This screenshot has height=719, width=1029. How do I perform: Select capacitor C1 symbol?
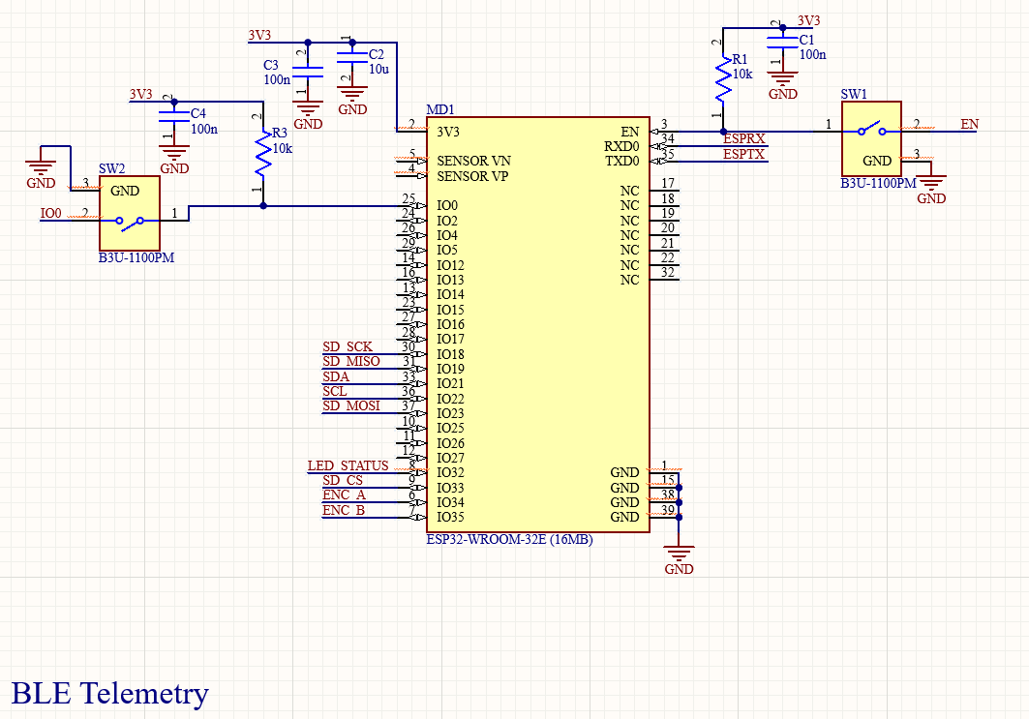[782, 42]
